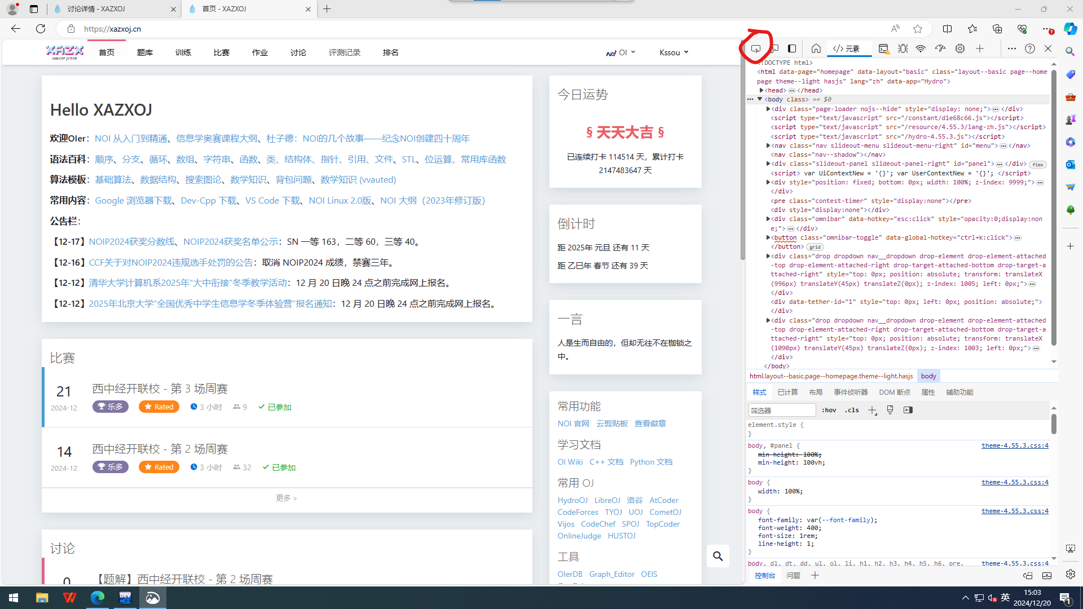Screen dimensions: 1083x609
Task: Toggle the :hov element state panel
Action: point(829,410)
